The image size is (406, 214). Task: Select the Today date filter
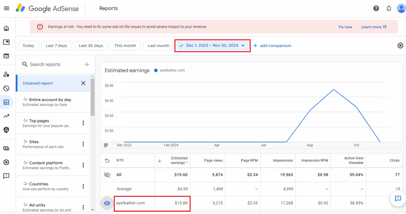coord(28,46)
